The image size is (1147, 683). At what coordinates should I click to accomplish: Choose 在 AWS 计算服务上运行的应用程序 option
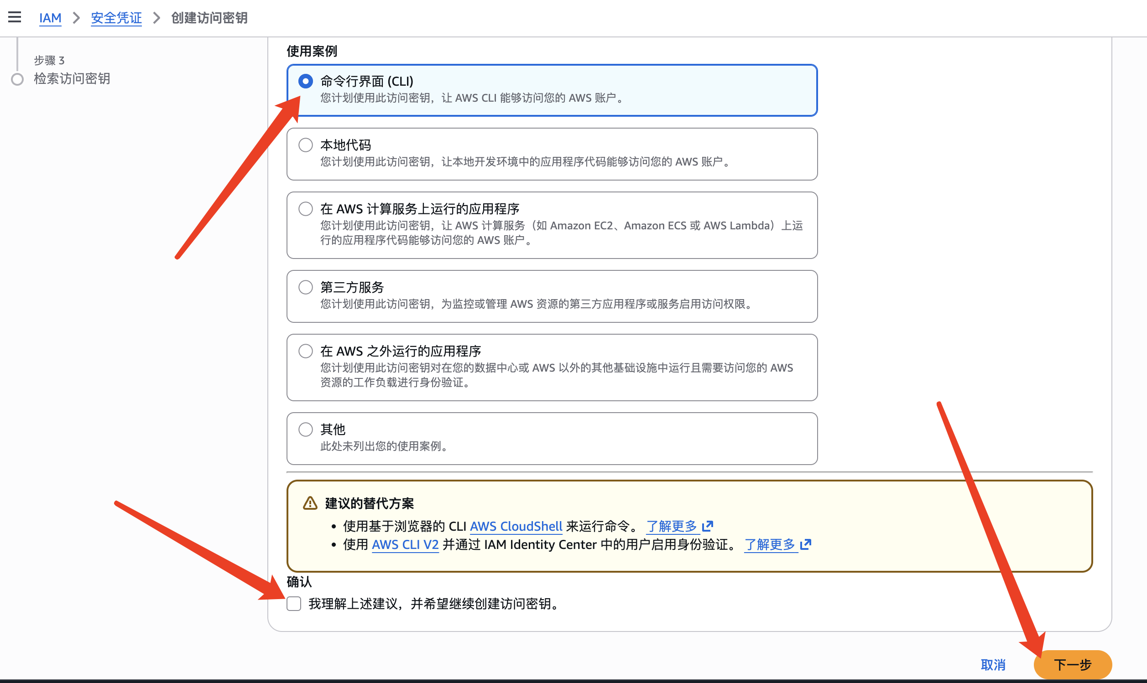coord(305,209)
